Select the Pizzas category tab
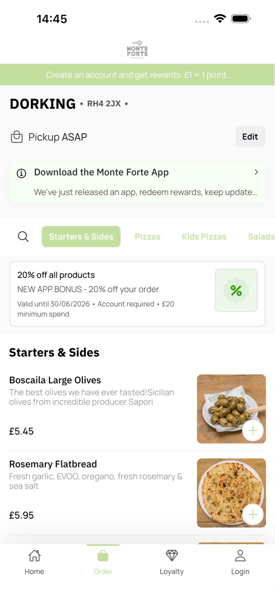This screenshot has height=597, width=275. [147, 236]
